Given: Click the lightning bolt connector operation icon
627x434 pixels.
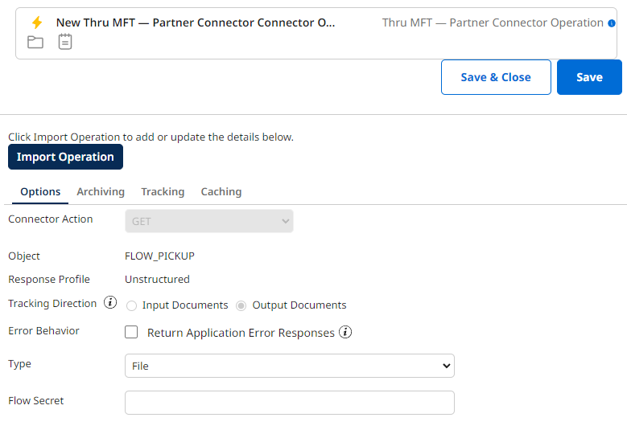Looking at the screenshot, I should [36, 23].
